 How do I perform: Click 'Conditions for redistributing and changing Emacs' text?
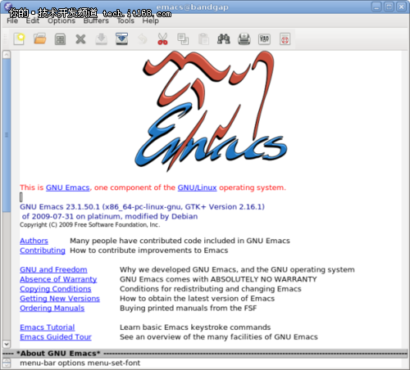click(211, 289)
